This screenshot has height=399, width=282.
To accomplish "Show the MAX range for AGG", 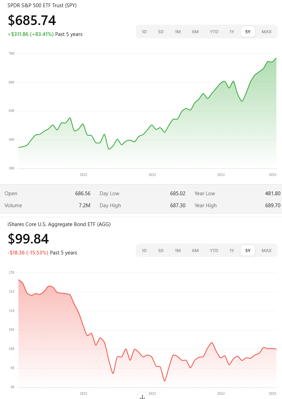I will [267, 250].
